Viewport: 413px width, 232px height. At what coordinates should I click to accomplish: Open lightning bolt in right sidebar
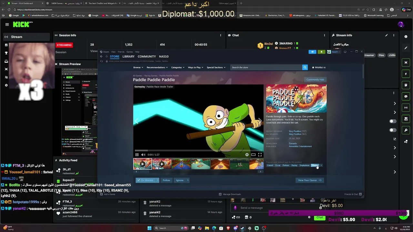tap(406, 74)
